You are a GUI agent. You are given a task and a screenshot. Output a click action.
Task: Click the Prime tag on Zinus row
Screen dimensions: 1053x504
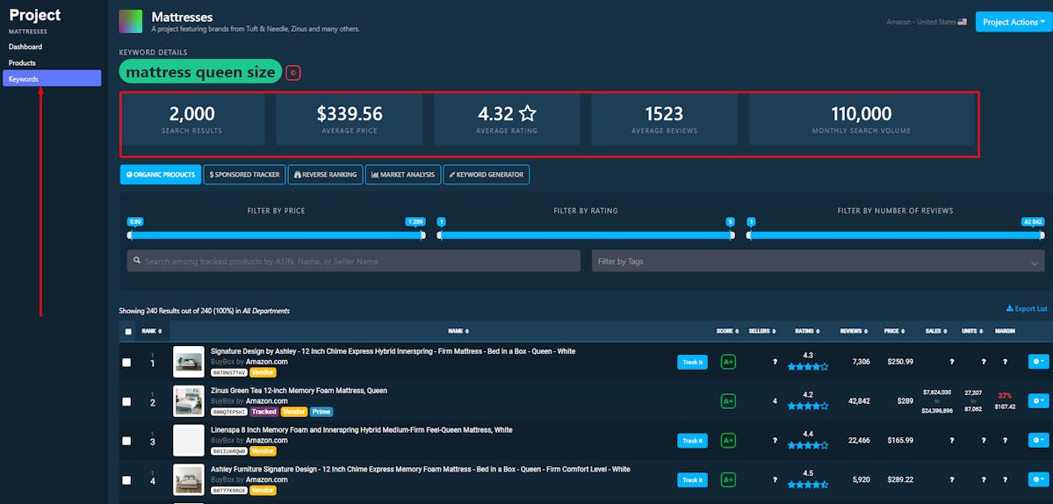click(321, 412)
